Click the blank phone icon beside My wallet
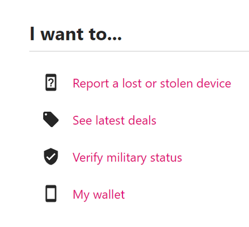The image size is (249, 227). tap(51, 194)
